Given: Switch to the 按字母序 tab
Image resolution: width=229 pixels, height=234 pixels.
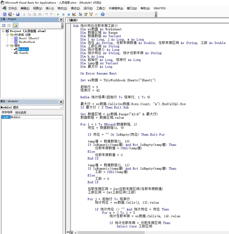Looking at the screenshot, I should coord(7,112).
